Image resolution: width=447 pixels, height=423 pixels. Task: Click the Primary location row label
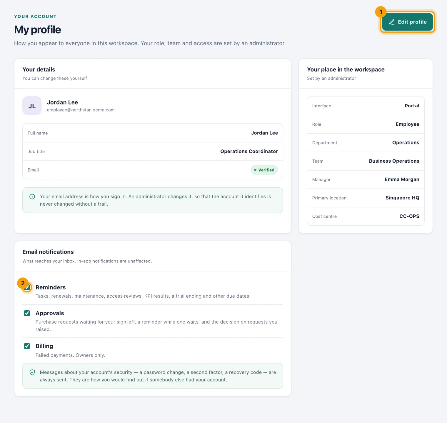tap(329, 198)
